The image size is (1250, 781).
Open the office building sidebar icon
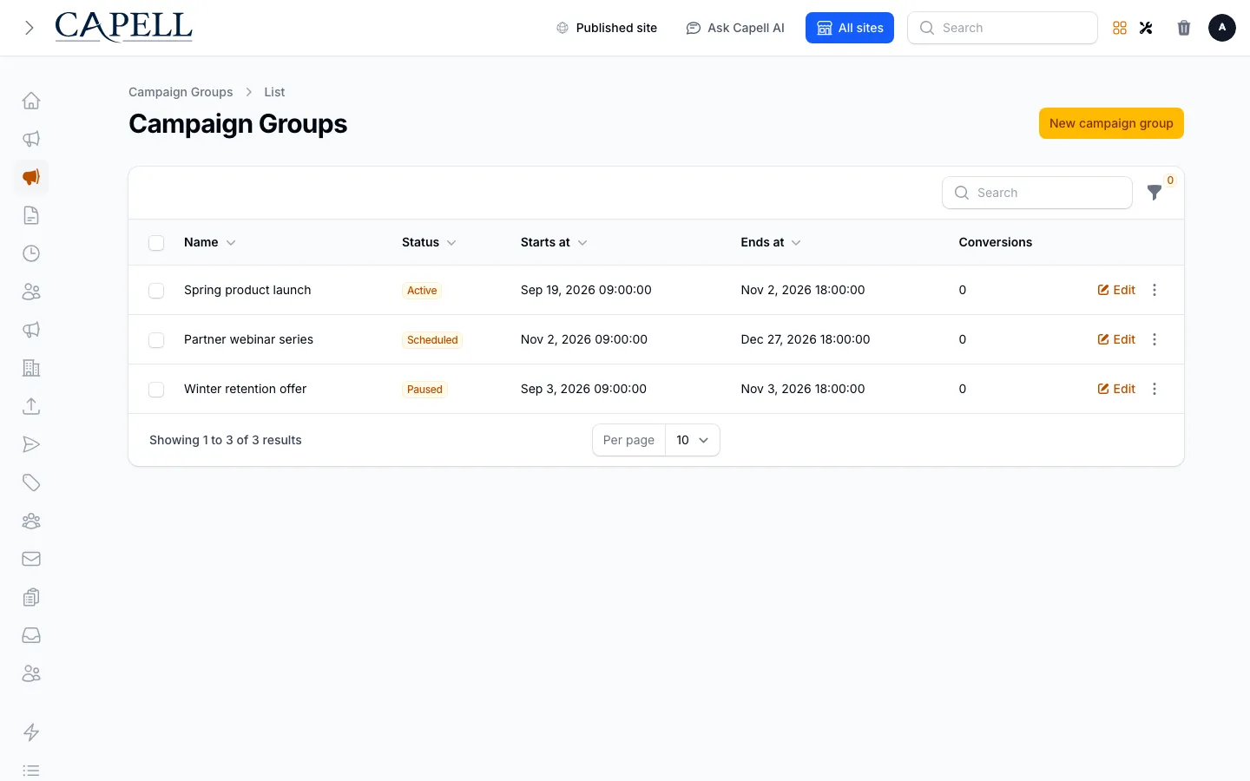31,368
